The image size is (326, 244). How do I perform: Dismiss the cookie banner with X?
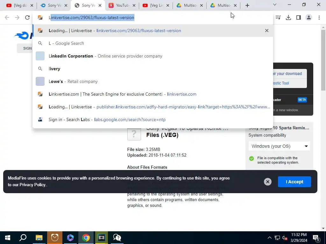coord(267,182)
